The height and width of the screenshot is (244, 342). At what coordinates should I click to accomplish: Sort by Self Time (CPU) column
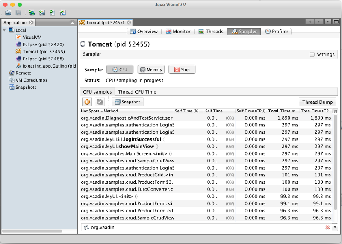click(251, 111)
